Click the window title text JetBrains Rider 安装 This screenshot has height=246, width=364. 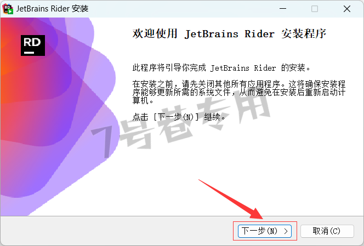(52, 9)
